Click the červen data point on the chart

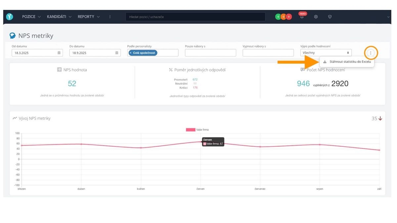(201, 142)
